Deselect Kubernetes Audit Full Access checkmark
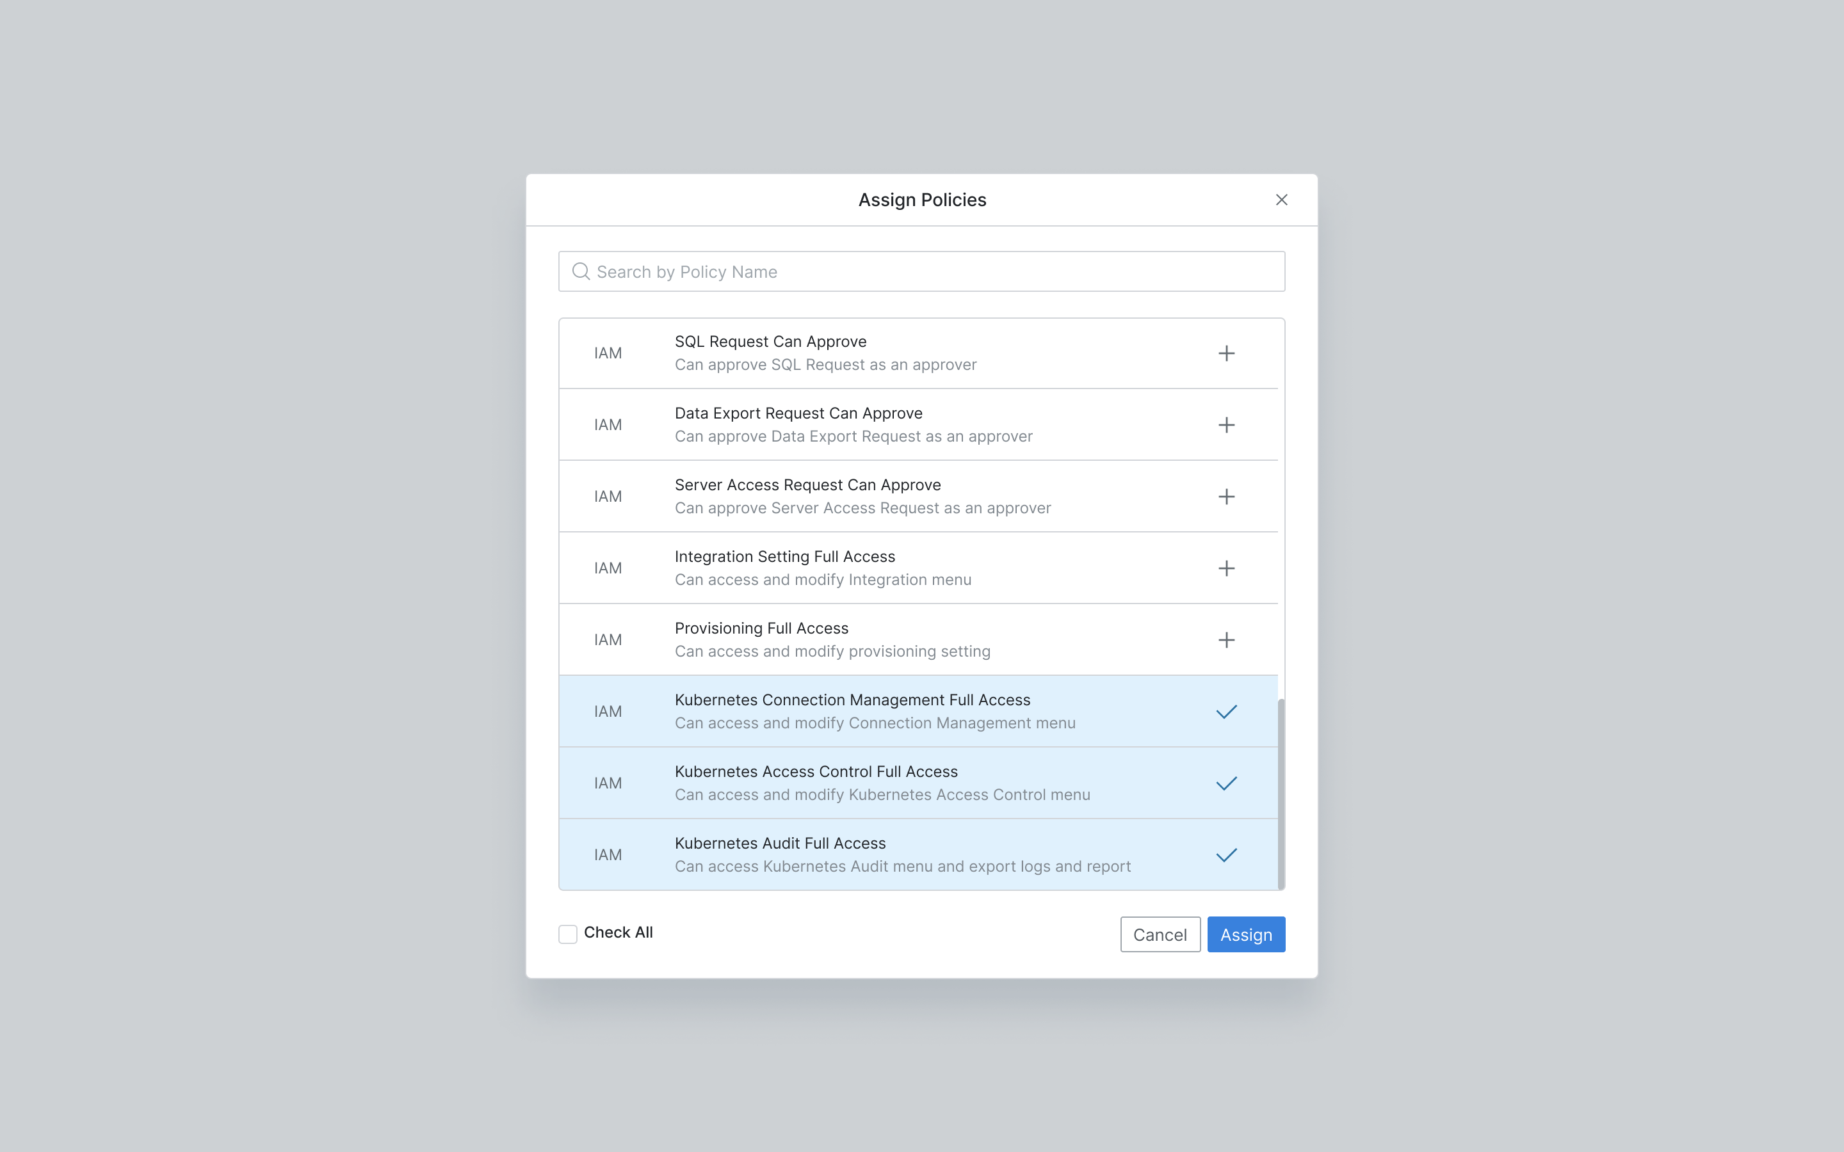This screenshot has height=1152, width=1844. [1226, 855]
